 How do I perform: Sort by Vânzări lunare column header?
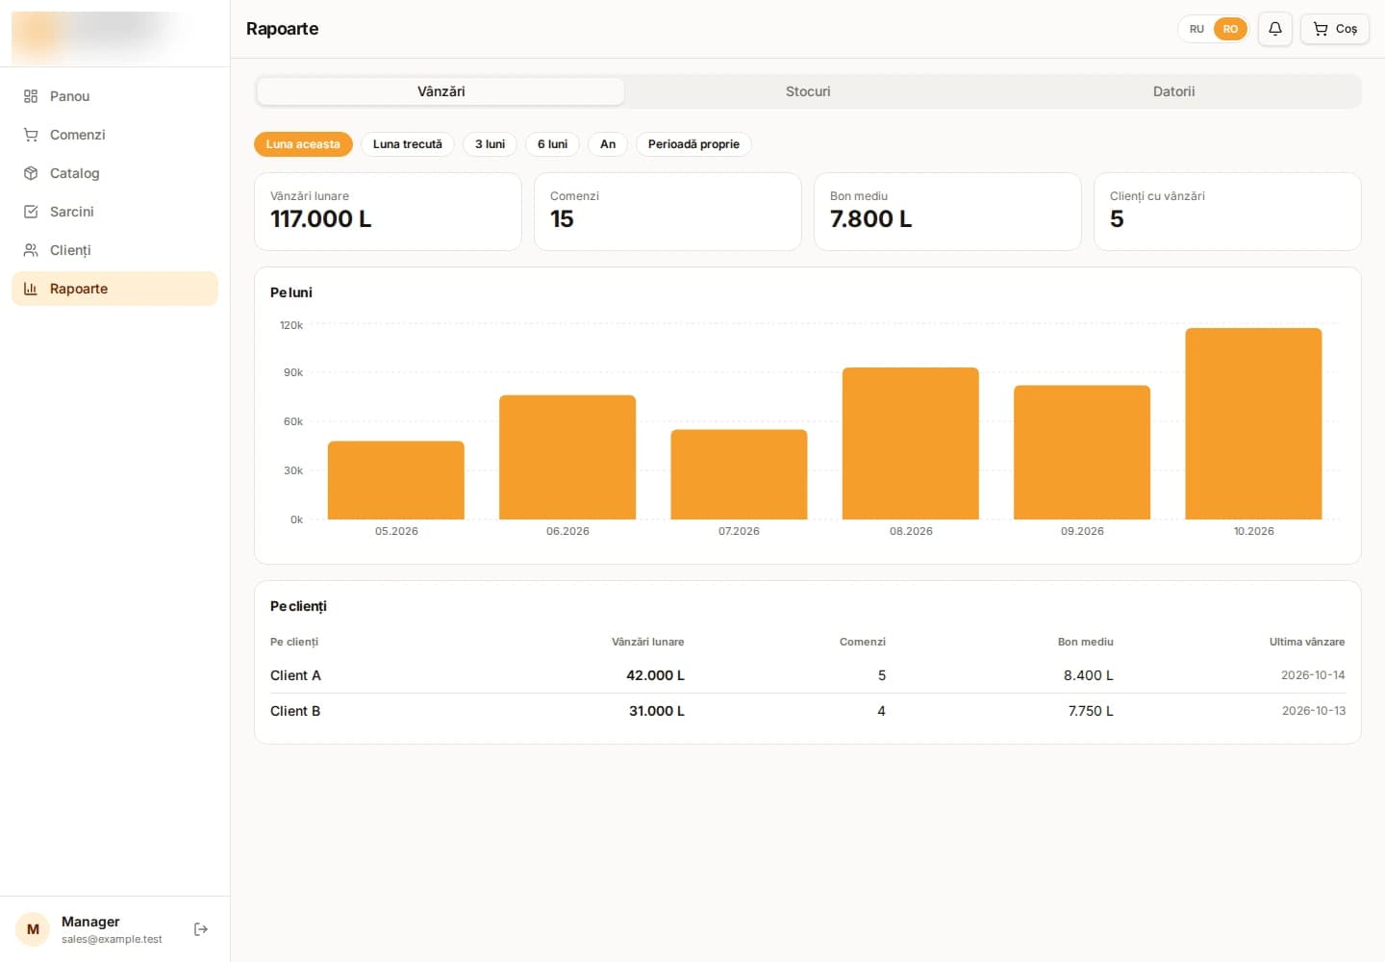click(648, 642)
